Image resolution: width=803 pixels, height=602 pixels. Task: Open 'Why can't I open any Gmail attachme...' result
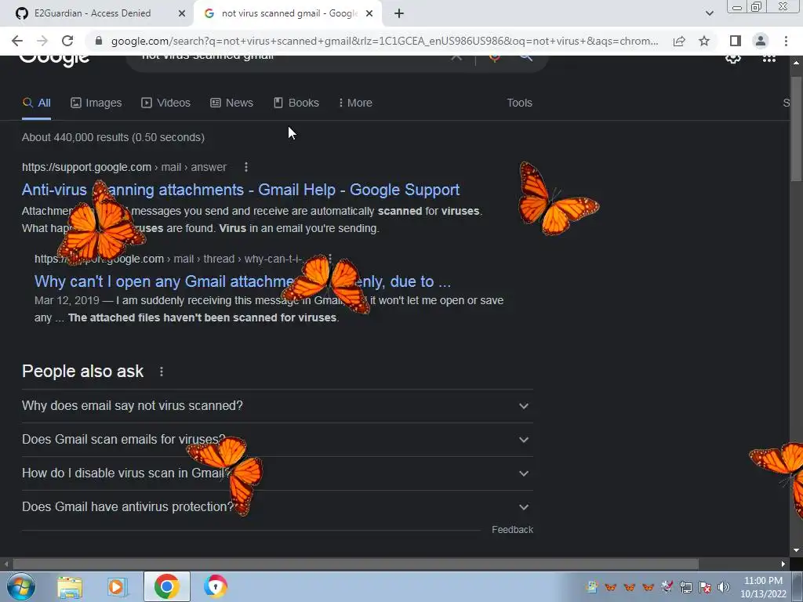243,281
